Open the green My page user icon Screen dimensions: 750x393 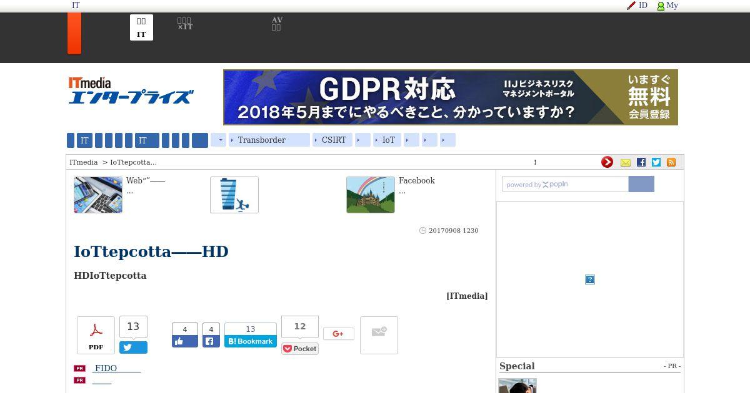[661, 6]
